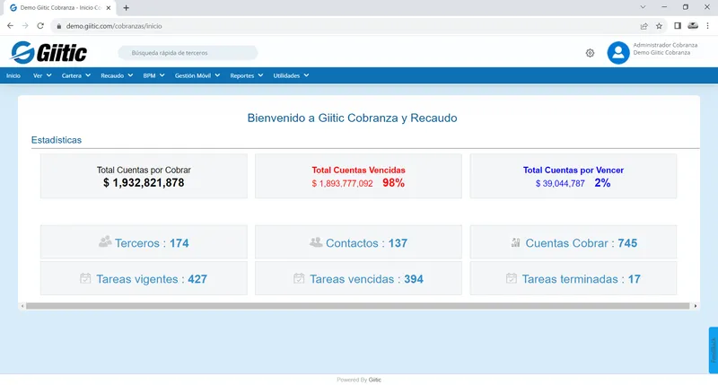The width and height of the screenshot is (718, 385).
Task: Click the Tareas vigentes calendar icon
Action: 85,278
